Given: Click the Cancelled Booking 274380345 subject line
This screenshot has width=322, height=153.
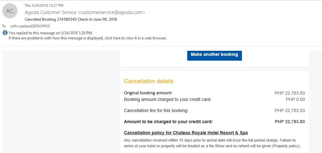Looking at the screenshot, I should coord(71,19).
